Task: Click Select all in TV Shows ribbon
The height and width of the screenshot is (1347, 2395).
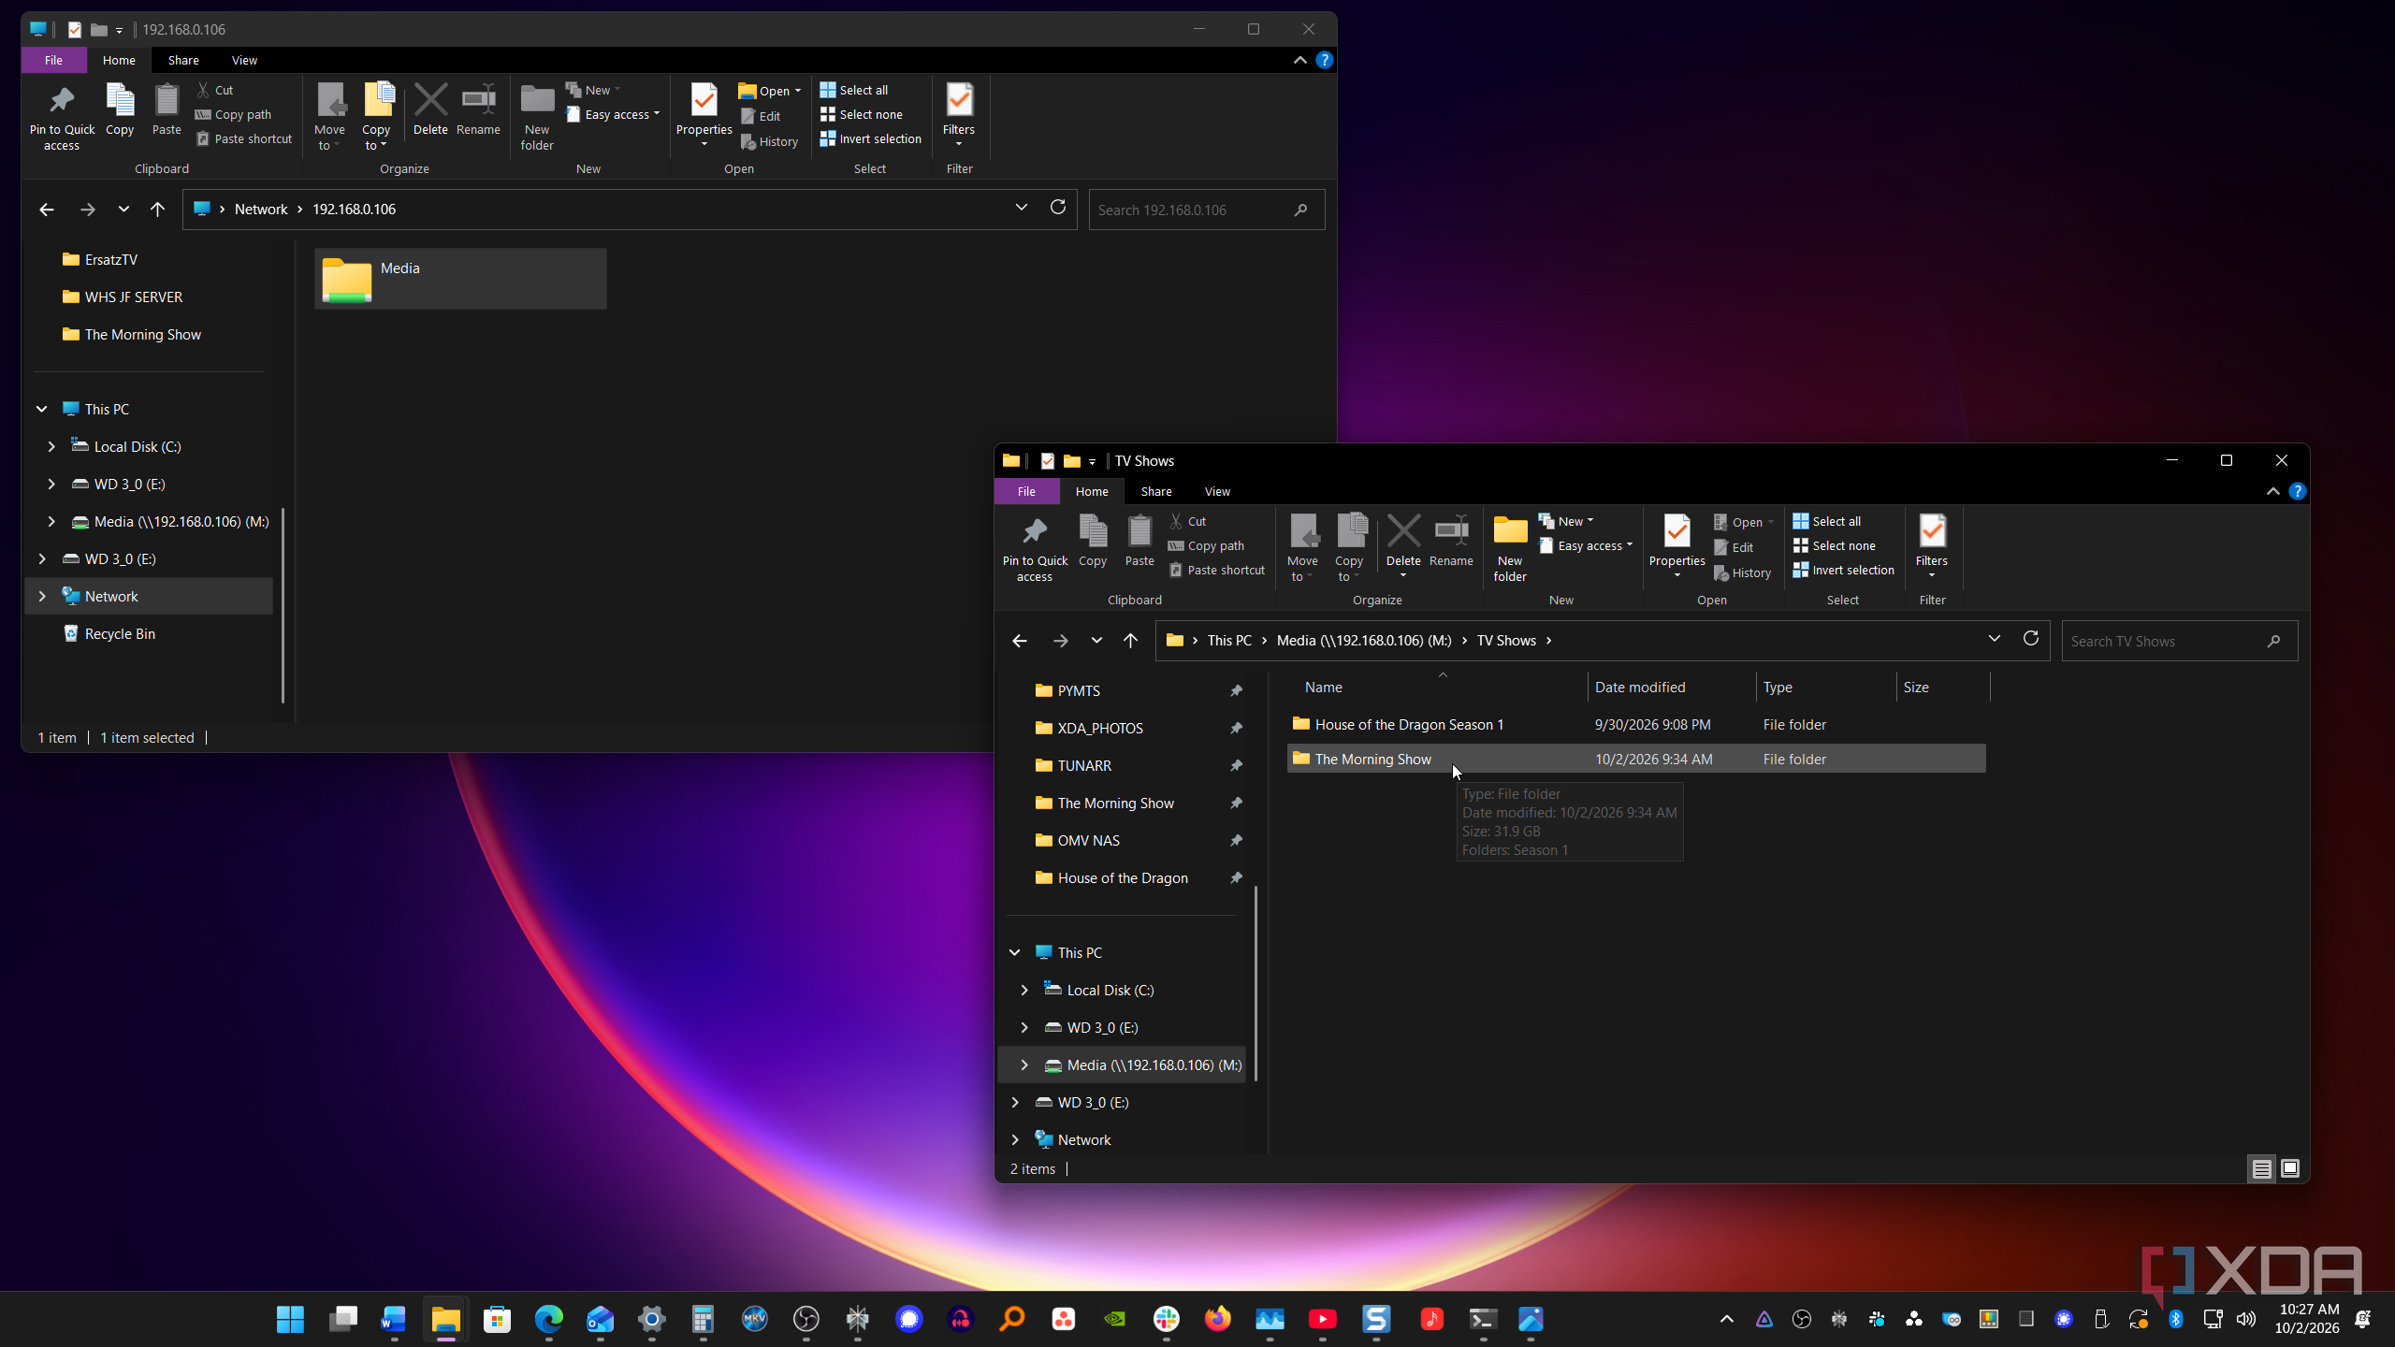Action: [x=1827, y=521]
